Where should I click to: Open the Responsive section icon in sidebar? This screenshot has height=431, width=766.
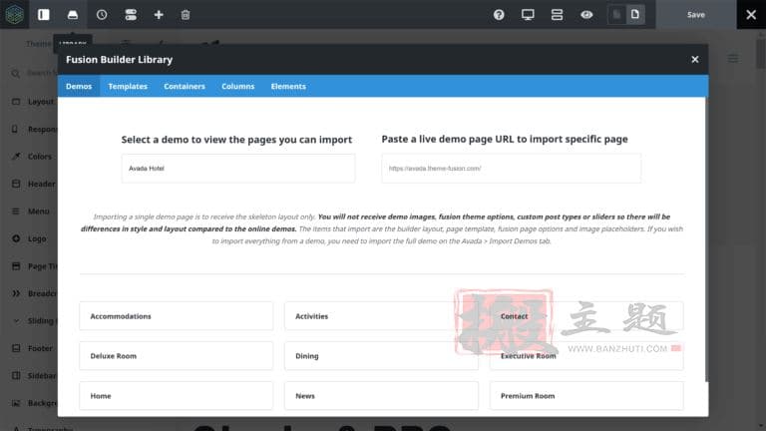[x=15, y=129]
